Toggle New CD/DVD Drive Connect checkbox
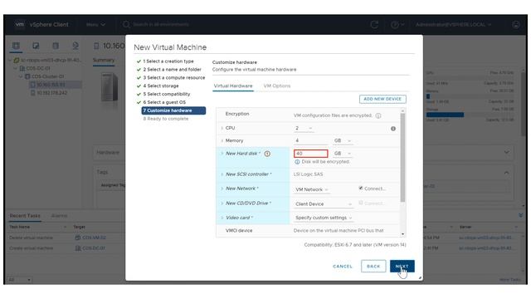Screen dimensions: 531x299 361,203
